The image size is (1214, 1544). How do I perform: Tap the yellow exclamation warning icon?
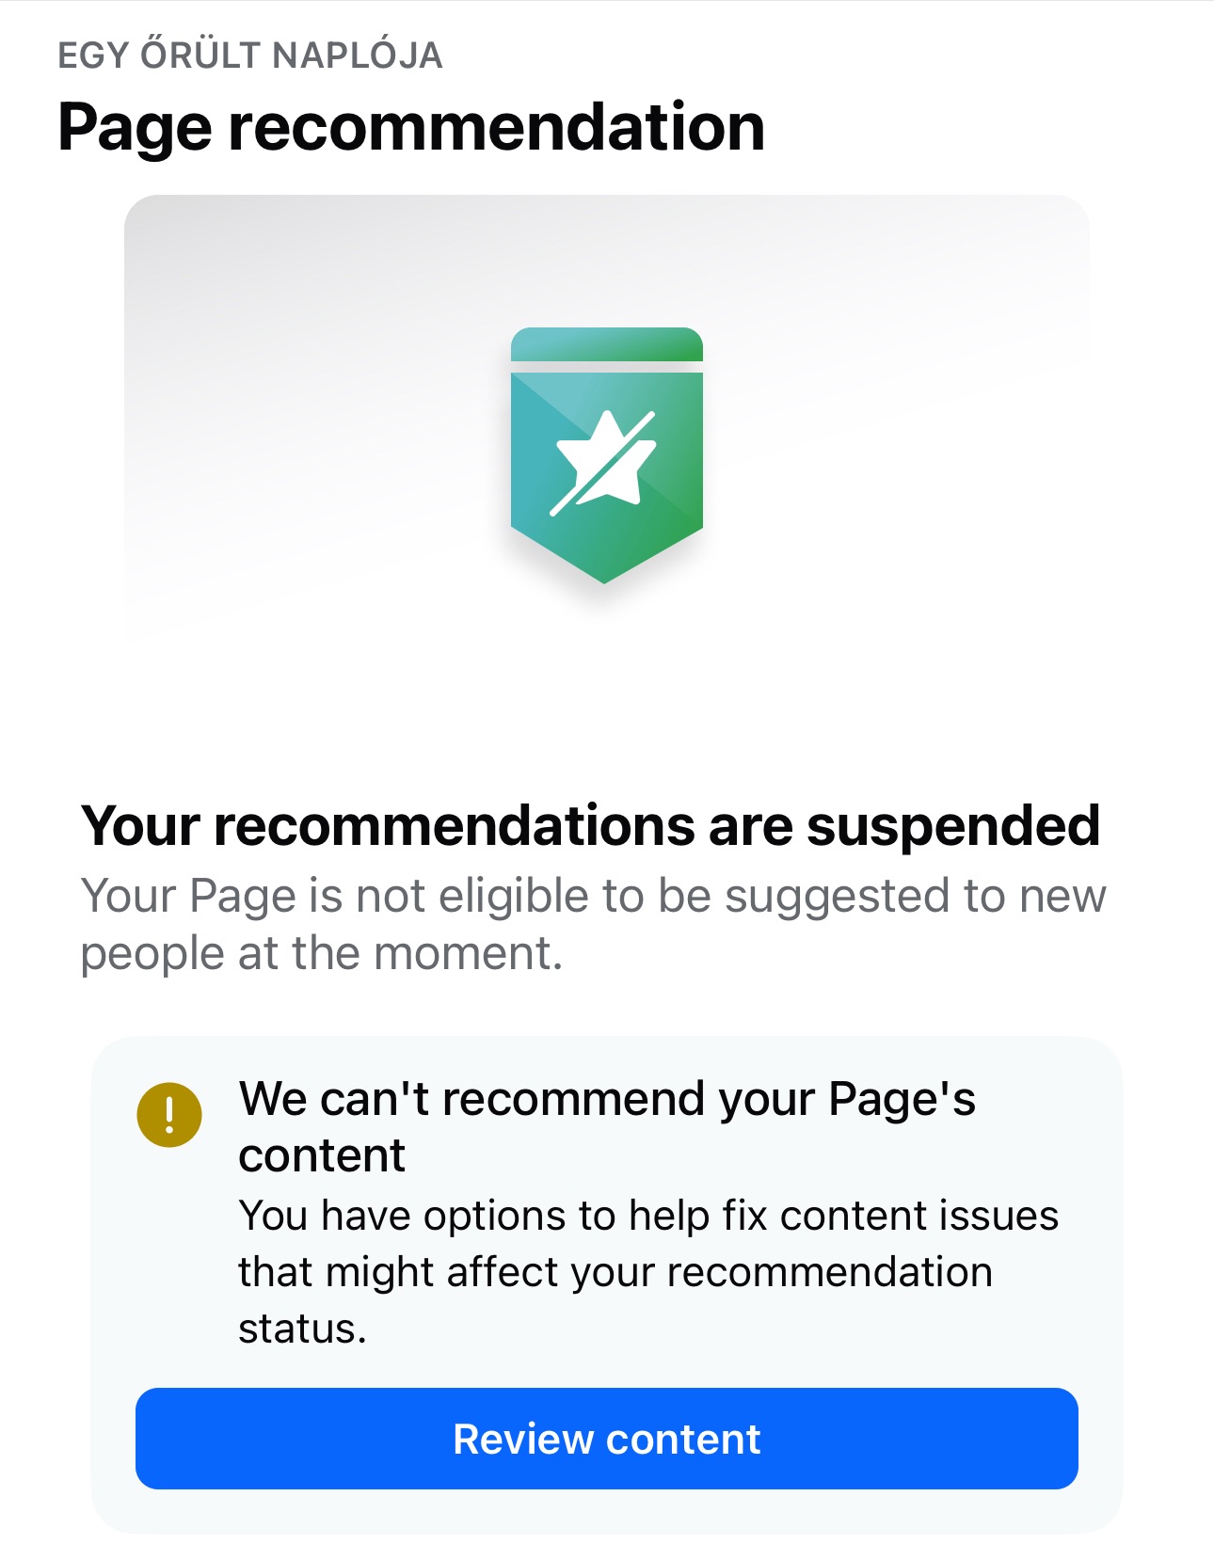(169, 1115)
